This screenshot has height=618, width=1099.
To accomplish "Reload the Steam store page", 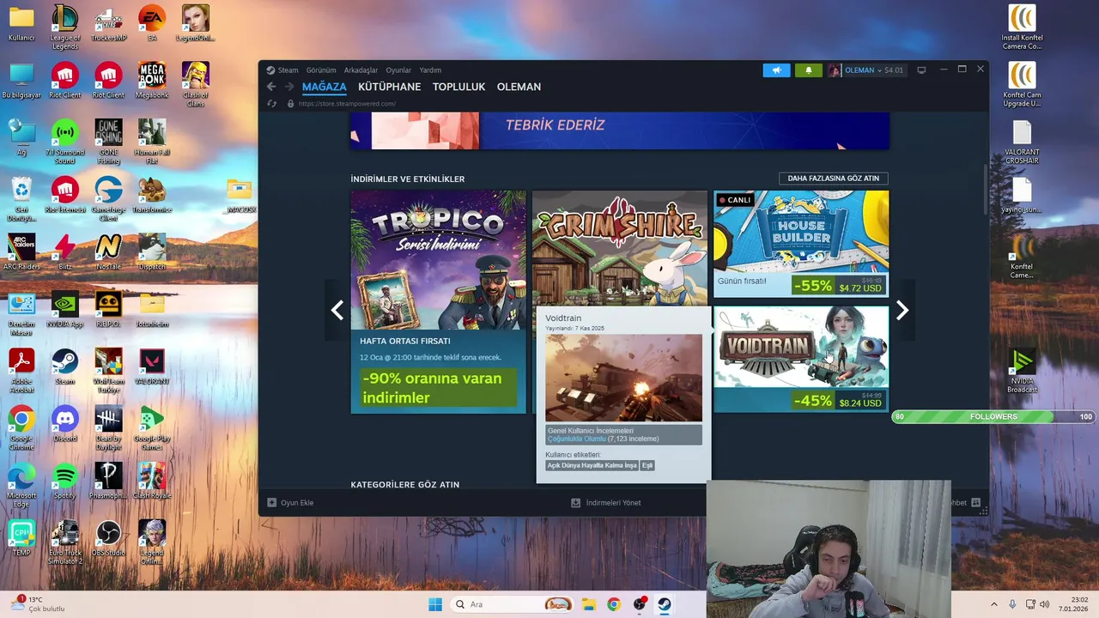I will [x=272, y=104].
